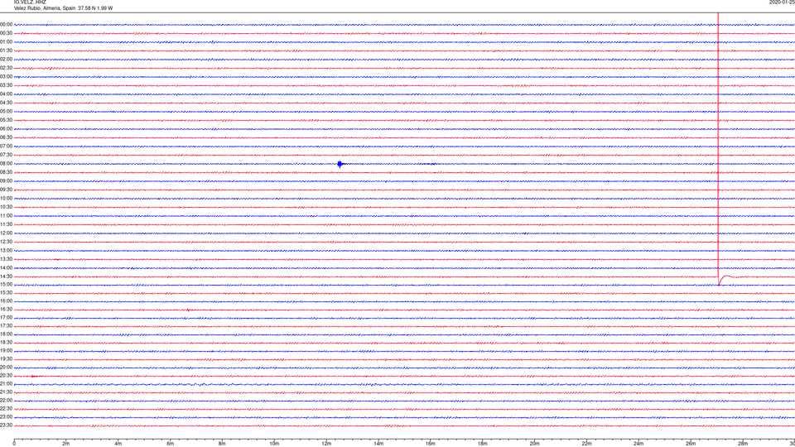Select the 12:00 trace time label
The image size is (795, 447).
[x=6, y=233]
